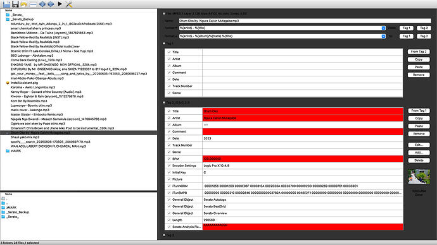
Task: Collapse the Tag 1 section toggle
Action: [x=164, y=44]
